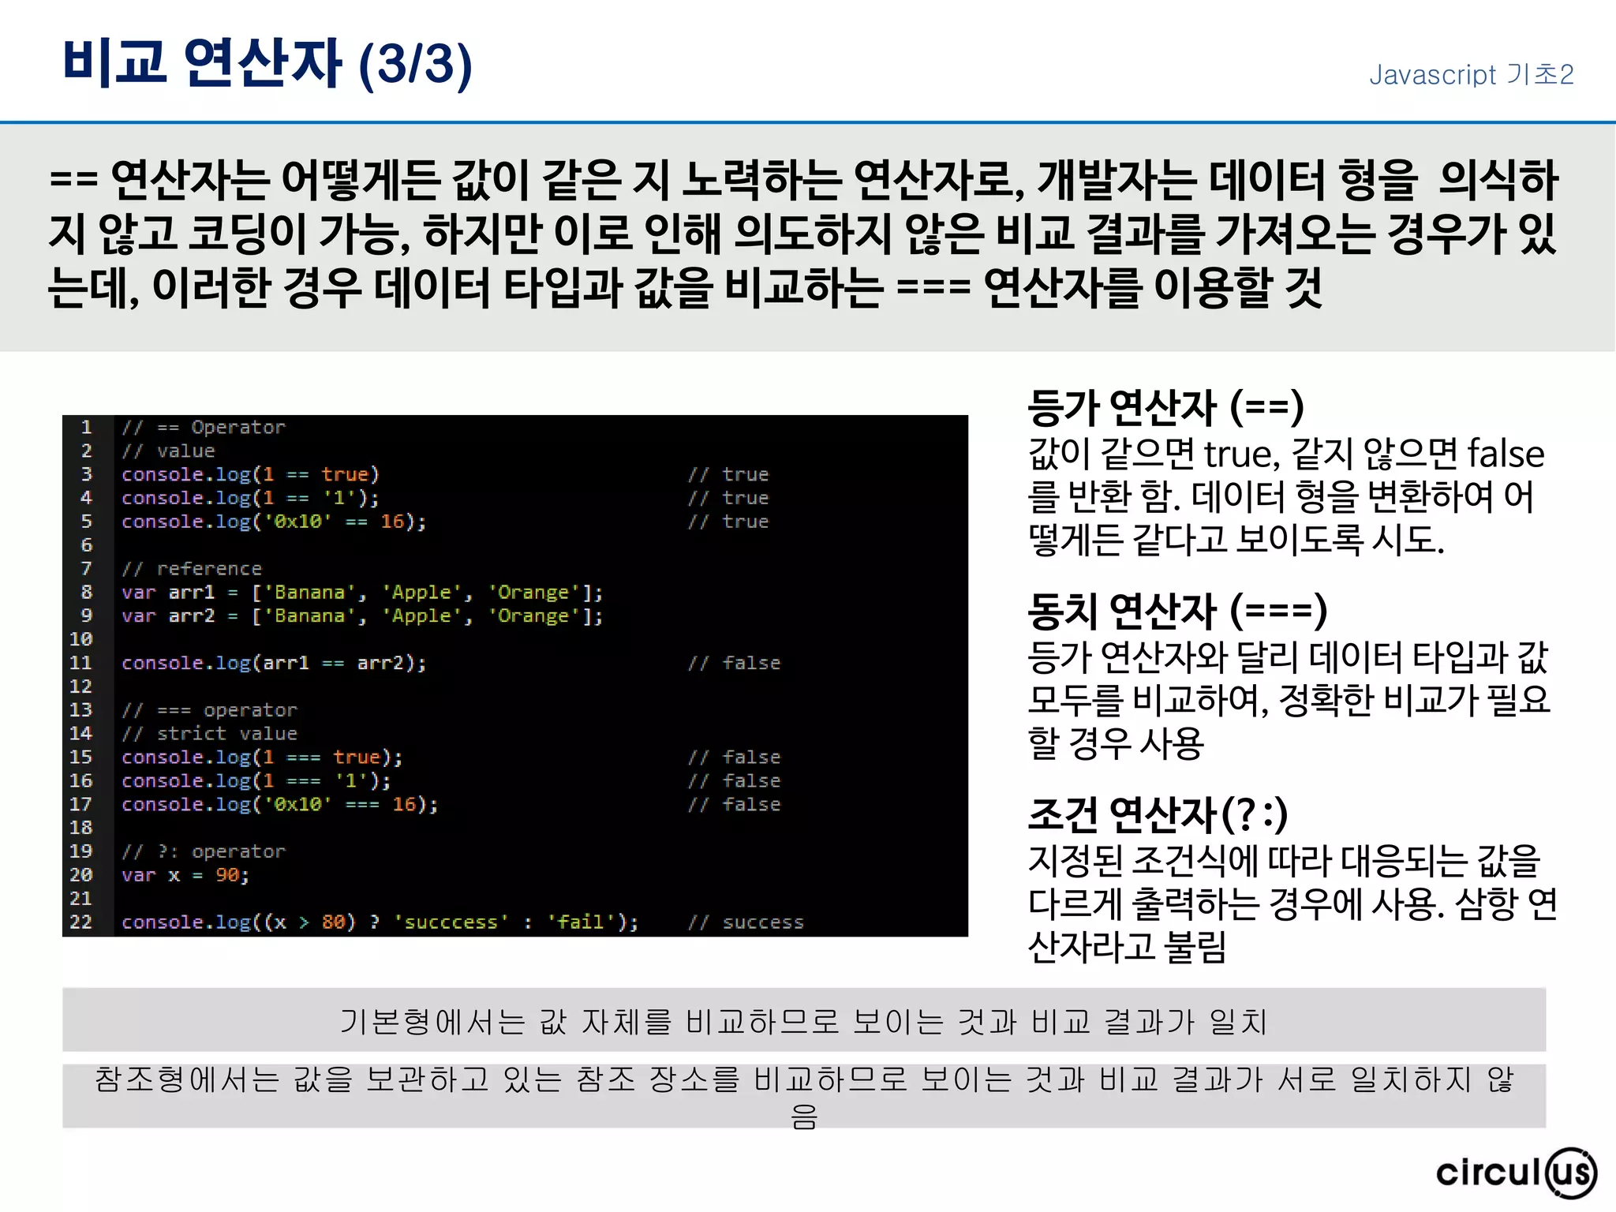Click code line 'console.log(1 == true)'

(x=250, y=474)
